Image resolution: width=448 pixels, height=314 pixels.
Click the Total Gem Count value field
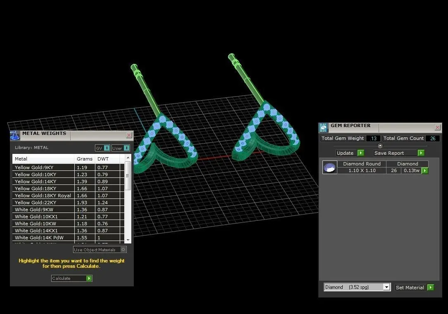433,139
